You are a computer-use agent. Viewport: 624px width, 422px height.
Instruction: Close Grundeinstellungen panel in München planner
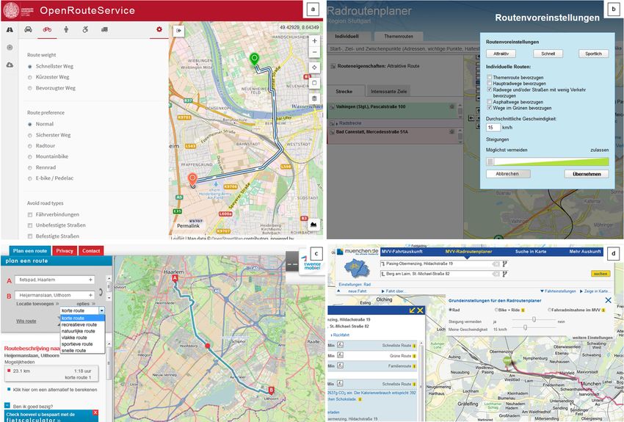(608, 300)
